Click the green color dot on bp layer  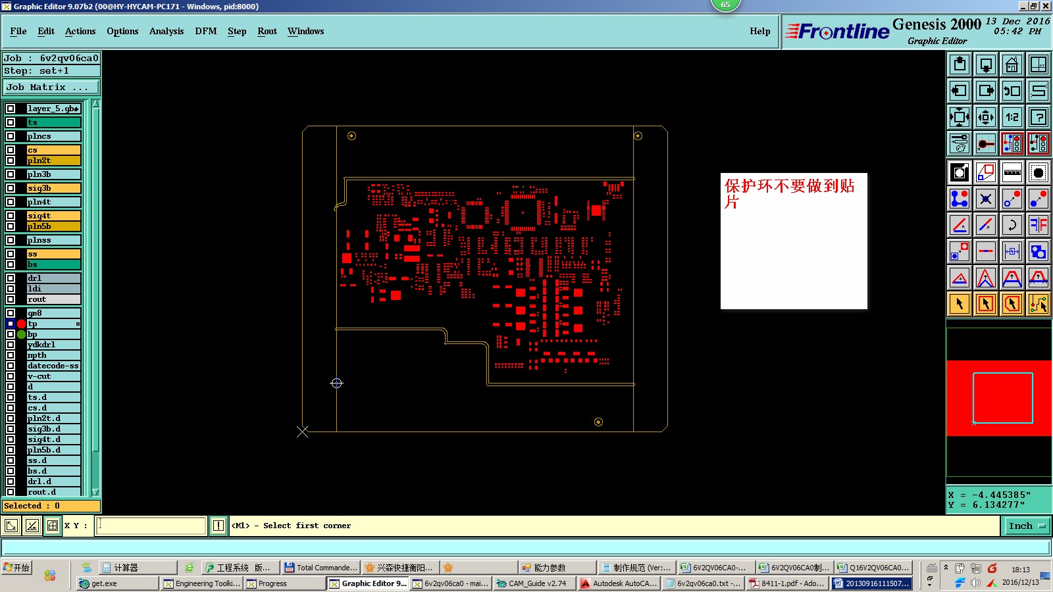pyautogui.click(x=21, y=334)
